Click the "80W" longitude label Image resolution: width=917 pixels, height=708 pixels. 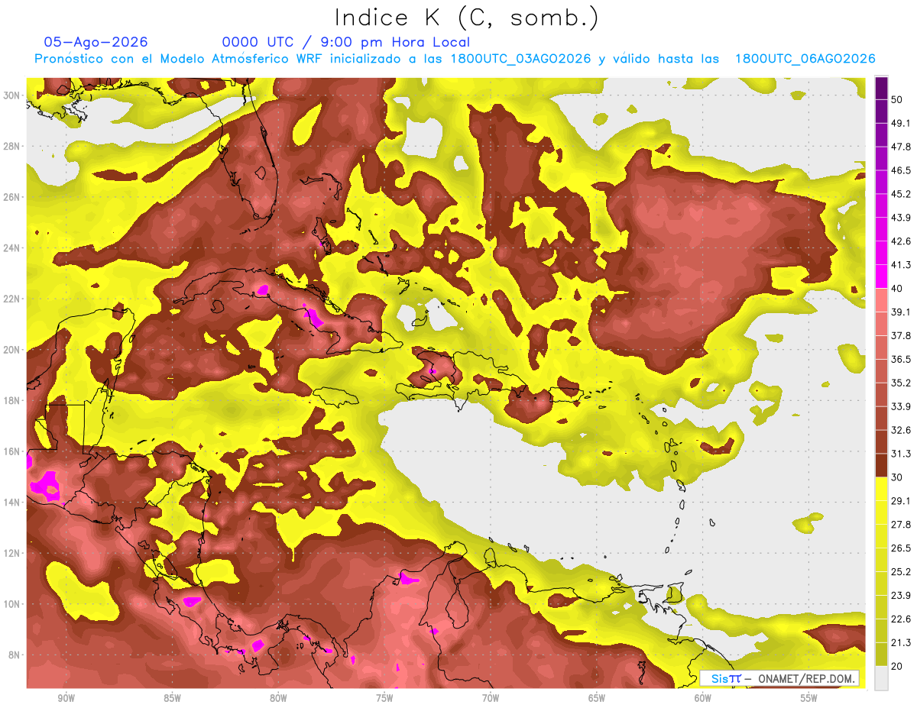278,698
